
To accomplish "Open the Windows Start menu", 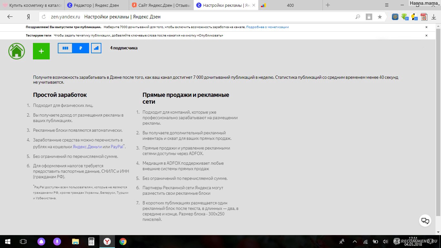I will (8, 242).
